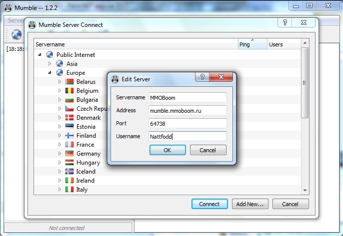Expand the Bulgaria server list

pyautogui.click(x=59, y=100)
